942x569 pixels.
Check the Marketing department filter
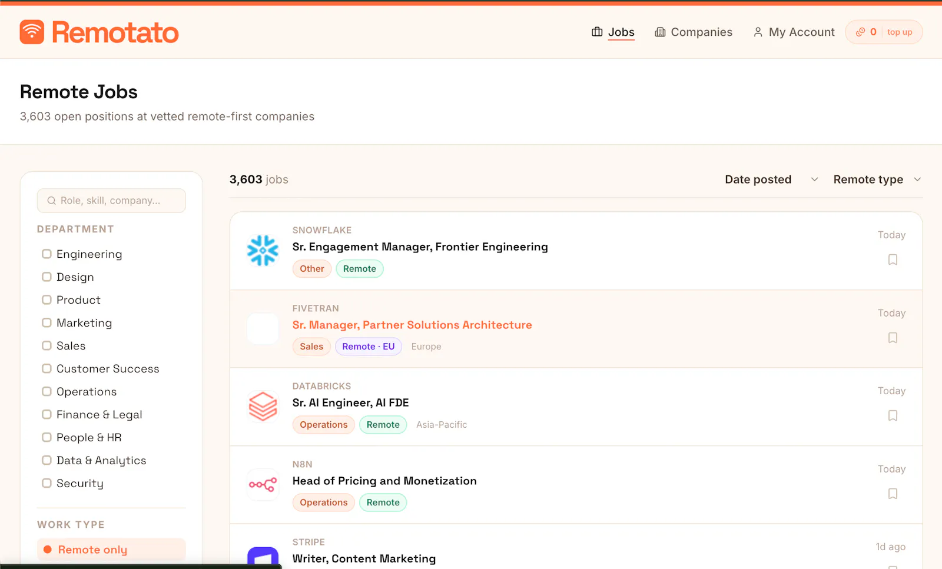pyautogui.click(x=47, y=322)
